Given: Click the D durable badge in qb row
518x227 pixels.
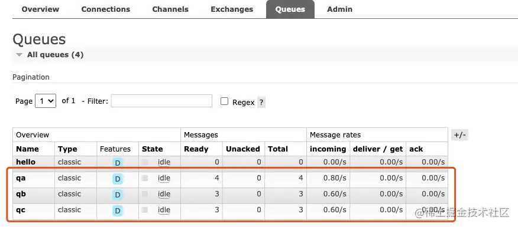Looking at the screenshot, I should pyautogui.click(x=117, y=195).
